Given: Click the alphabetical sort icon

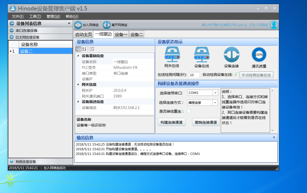Looking at the screenshot, I should coord(84,49).
